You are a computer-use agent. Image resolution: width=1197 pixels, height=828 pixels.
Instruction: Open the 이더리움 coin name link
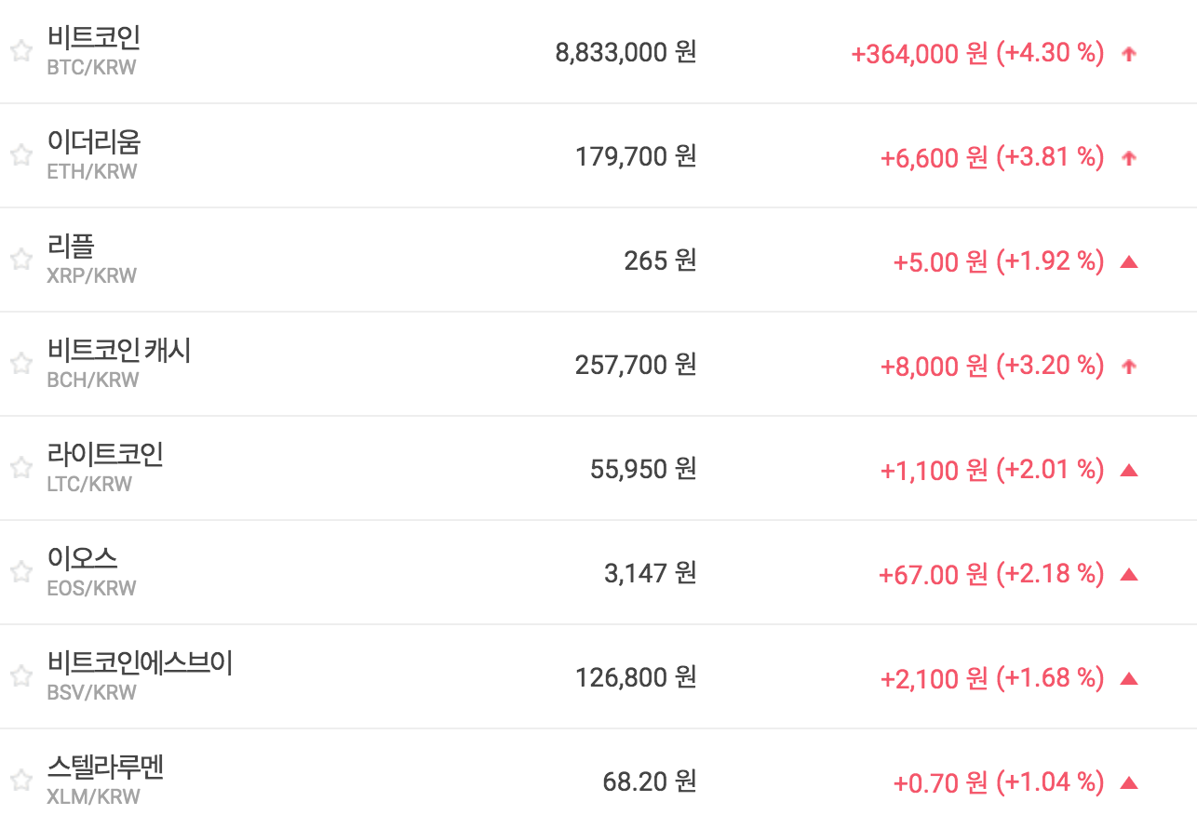94,141
